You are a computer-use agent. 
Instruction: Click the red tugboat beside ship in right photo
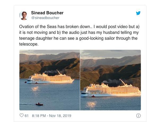click(x=93, y=96)
